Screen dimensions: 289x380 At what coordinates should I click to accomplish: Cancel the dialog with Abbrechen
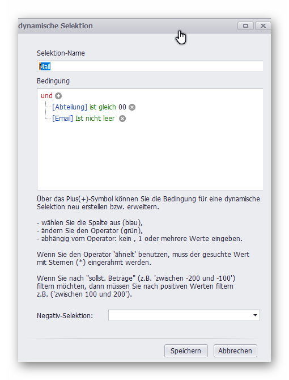tap(235, 351)
